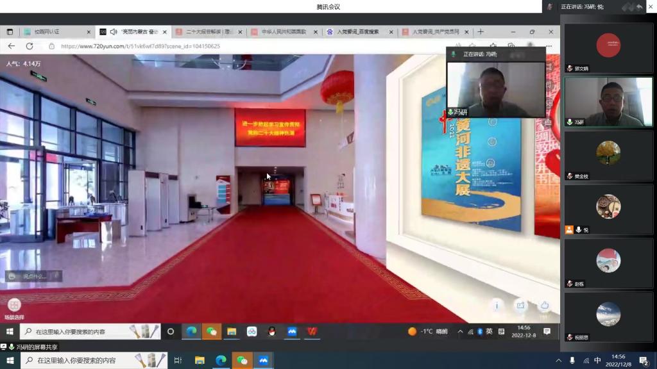Click the thumbs-up like icon
This screenshot has width=657, height=369.
click(x=544, y=306)
